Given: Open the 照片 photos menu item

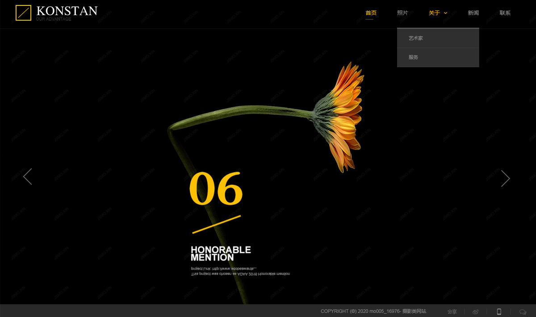Looking at the screenshot, I should (402, 13).
